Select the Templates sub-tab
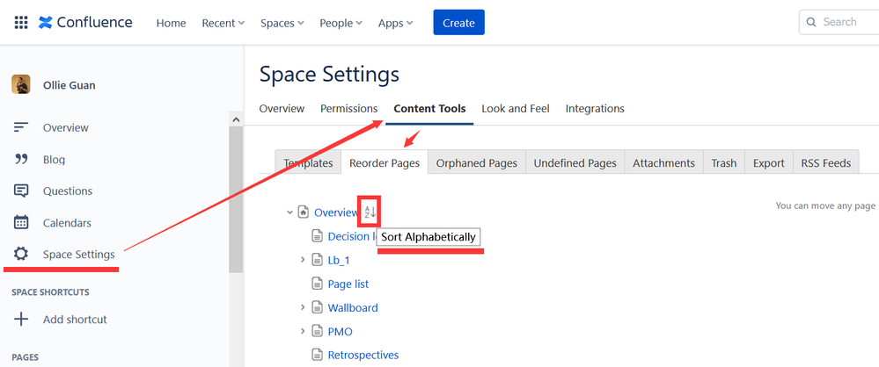 [x=308, y=162]
